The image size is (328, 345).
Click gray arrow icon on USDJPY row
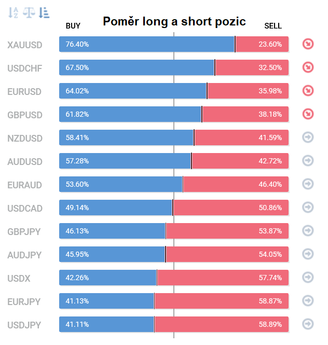[308, 324]
